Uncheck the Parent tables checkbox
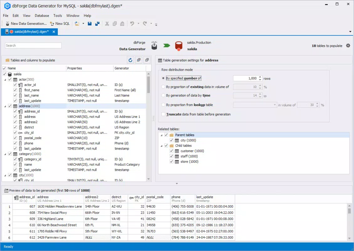This screenshot has height=251, width=354. coord(166,135)
